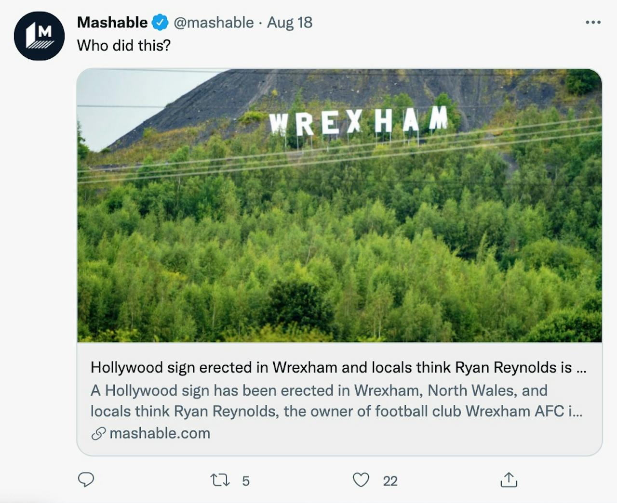The width and height of the screenshot is (617, 503).
Task: Open the @mashable handle link
Action: (214, 22)
